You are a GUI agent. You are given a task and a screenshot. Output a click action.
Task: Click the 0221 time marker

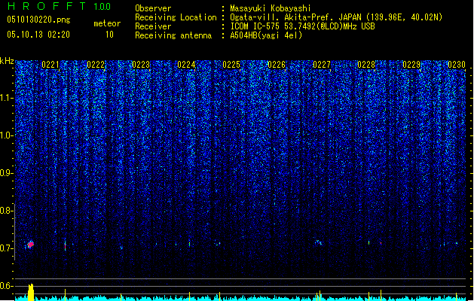pos(50,65)
